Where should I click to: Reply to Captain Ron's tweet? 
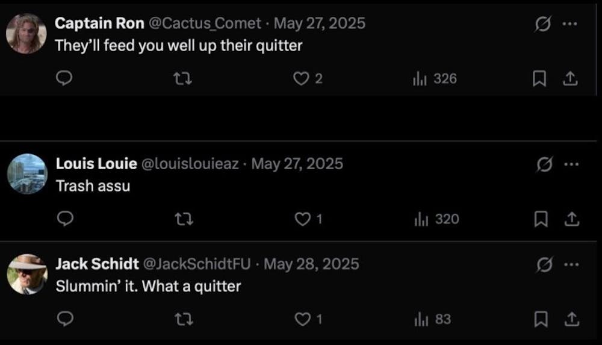tap(65, 78)
